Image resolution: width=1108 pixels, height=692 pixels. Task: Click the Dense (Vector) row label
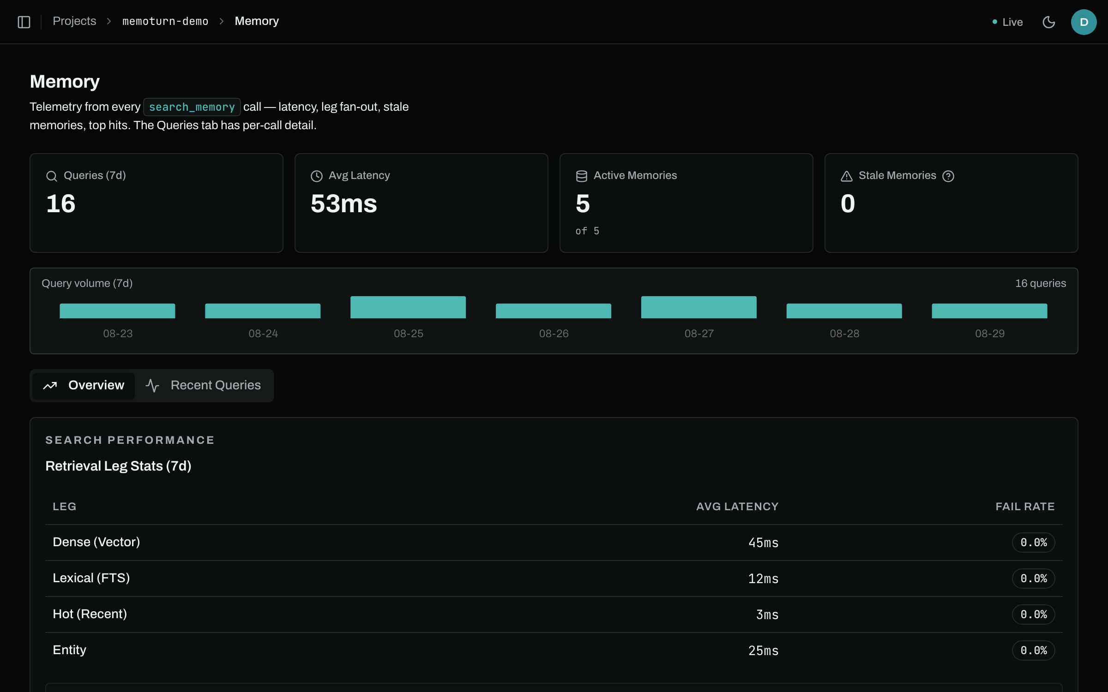(x=96, y=542)
